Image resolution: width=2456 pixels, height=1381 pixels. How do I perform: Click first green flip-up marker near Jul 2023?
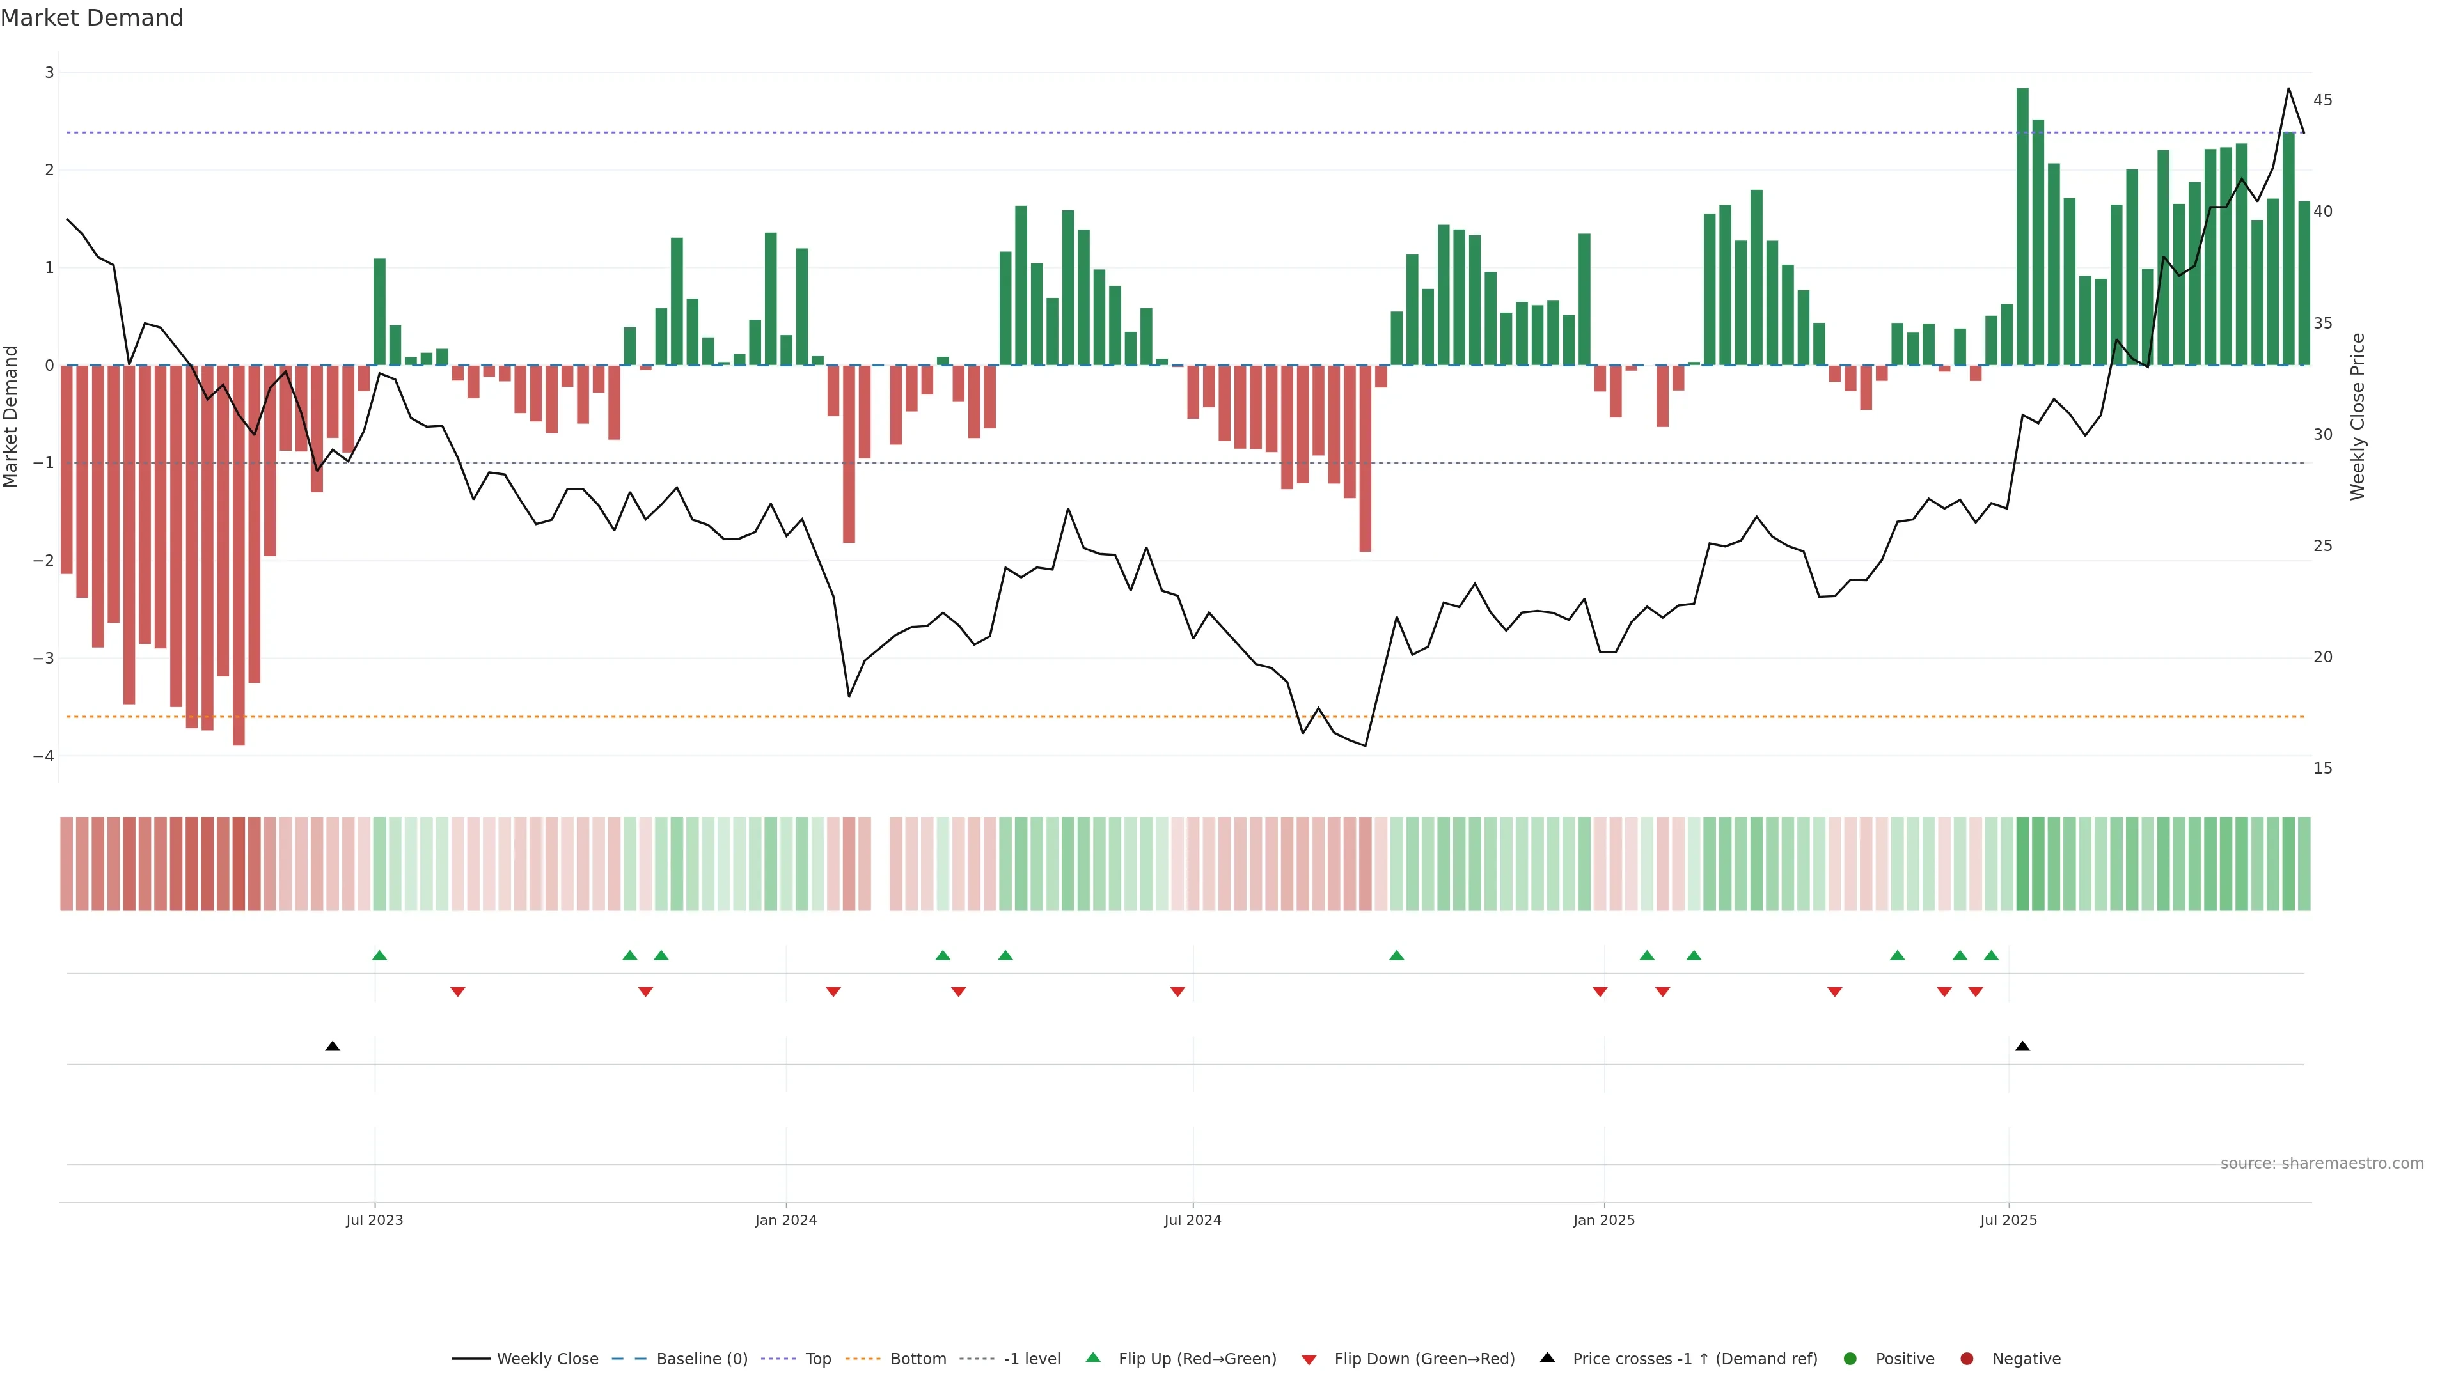tap(379, 956)
